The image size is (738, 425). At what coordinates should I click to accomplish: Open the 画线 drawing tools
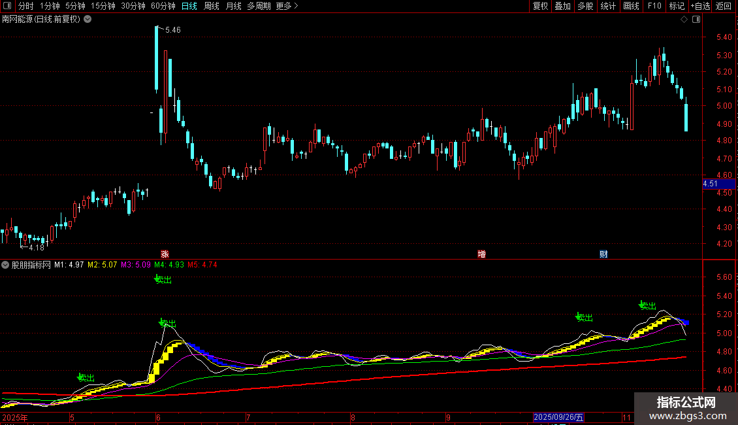tap(631, 6)
